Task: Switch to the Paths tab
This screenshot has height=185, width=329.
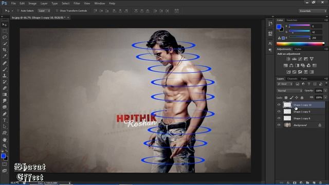Action: coord(304,79)
